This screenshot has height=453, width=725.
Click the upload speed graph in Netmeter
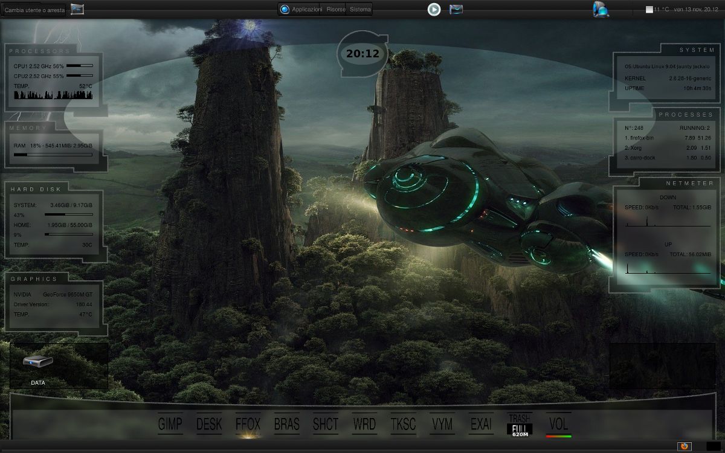pos(668,267)
